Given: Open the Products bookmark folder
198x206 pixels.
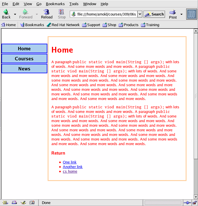Looking at the screenshot, I should coord(129,25).
